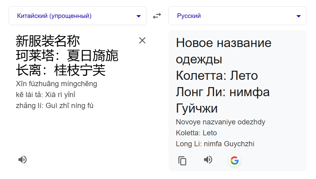
Task: Select the pinyin line zhǎng lí: Guì zhī níng fú
Action: (x=55, y=106)
